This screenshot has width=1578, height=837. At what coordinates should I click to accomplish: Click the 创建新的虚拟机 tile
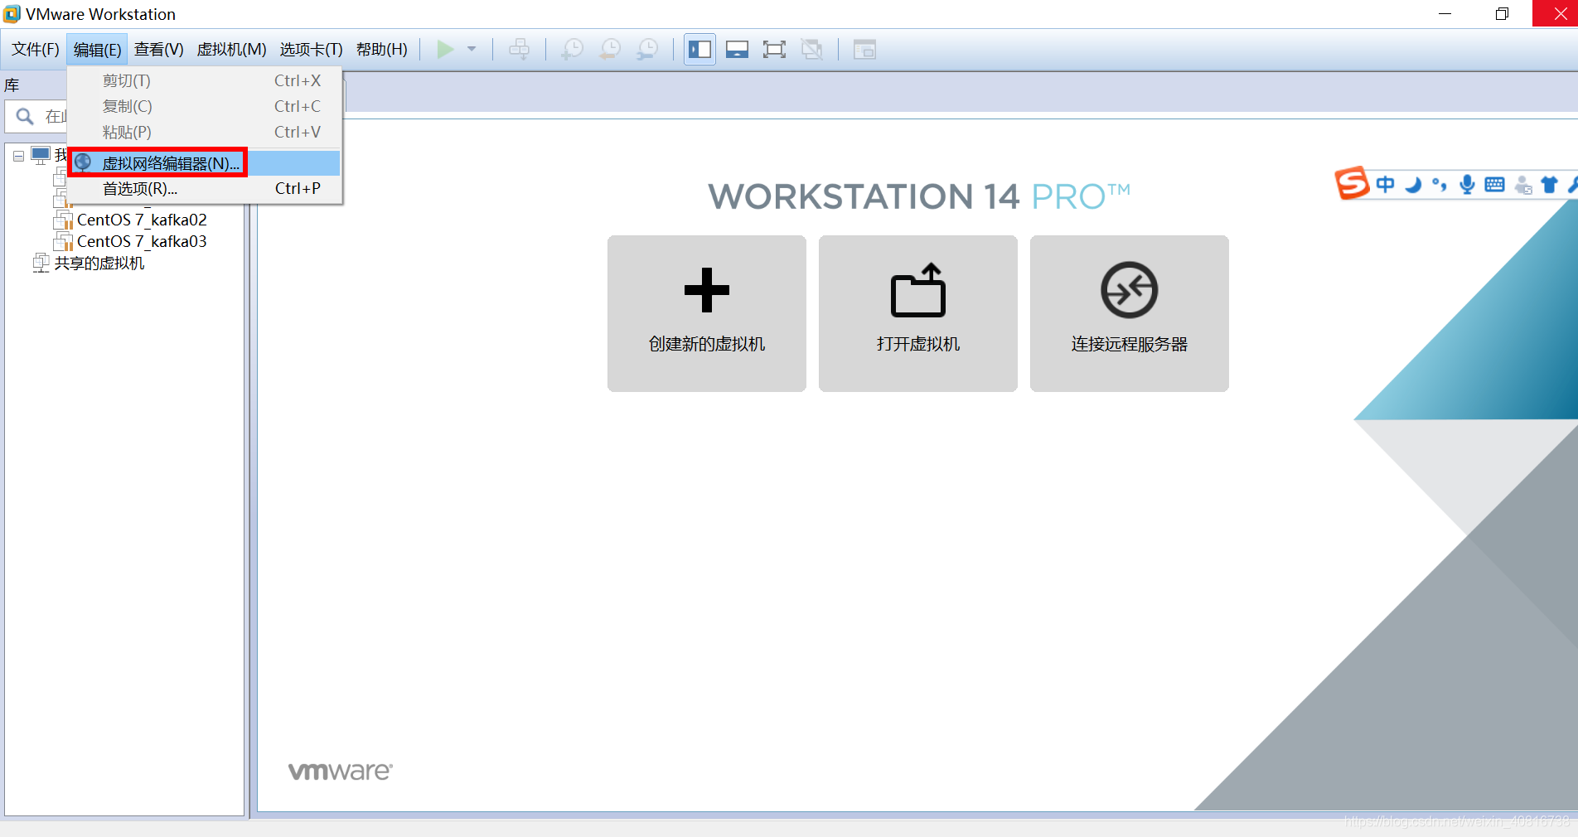pyautogui.click(x=707, y=313)
